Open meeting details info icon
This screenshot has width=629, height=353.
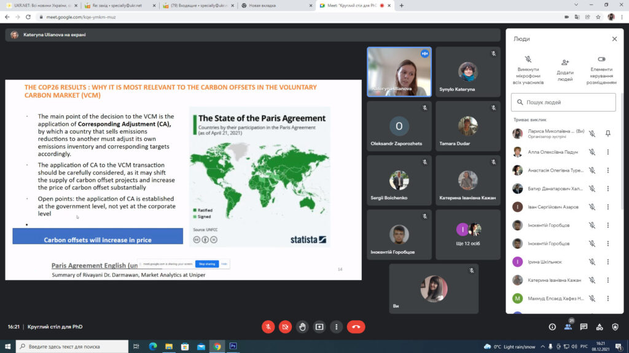[x=552, y=327]
